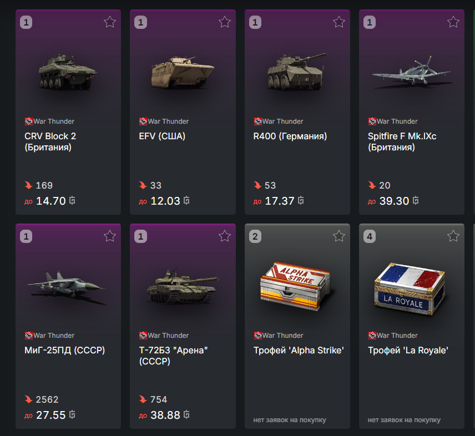Favorite the МиГ-25ПД (СССР) card star

110,236
